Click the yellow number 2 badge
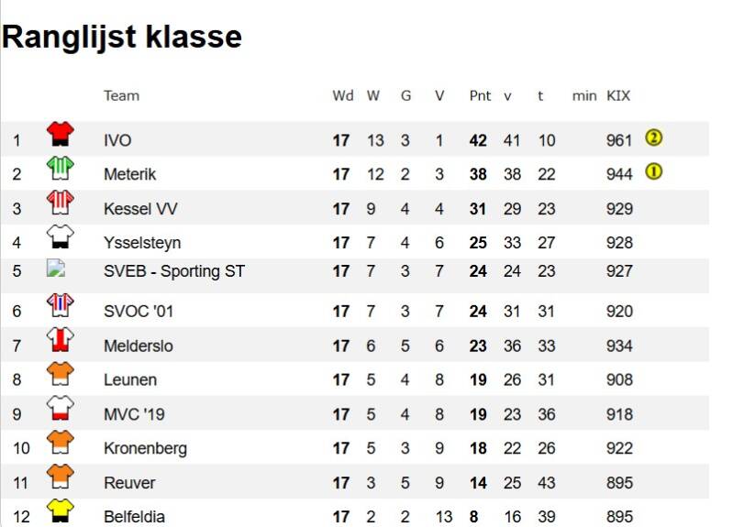 [x=653, y=138]
